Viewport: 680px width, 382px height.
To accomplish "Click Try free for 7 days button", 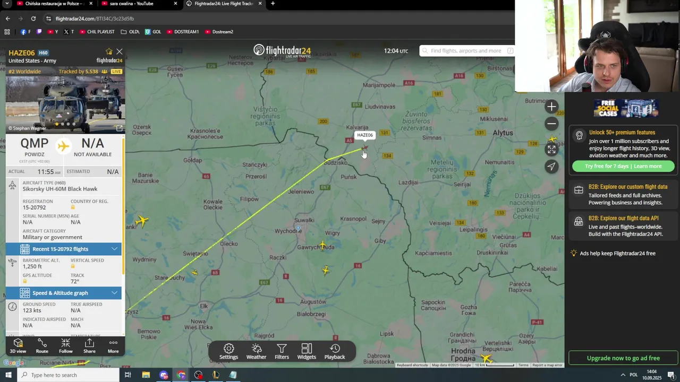I will (x=623, y=166).
